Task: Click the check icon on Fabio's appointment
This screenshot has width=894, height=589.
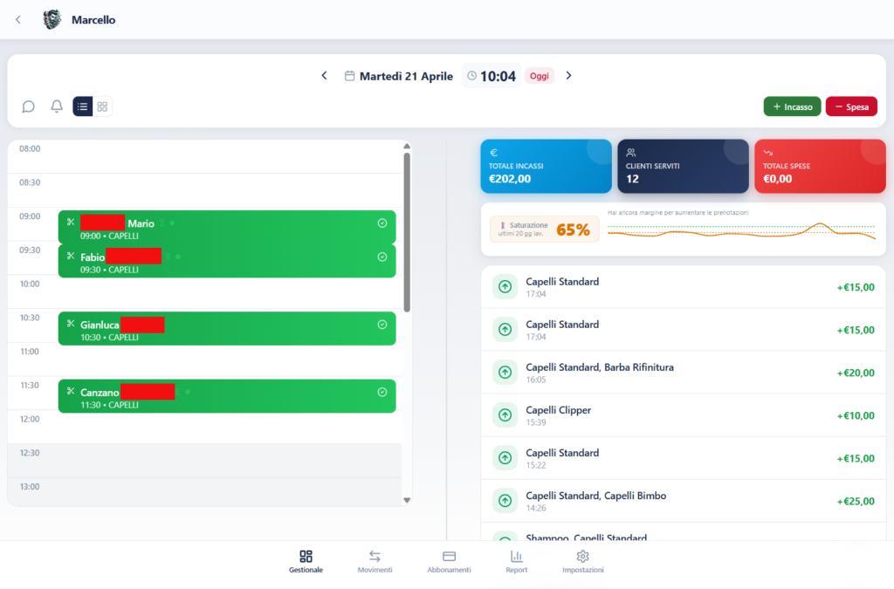Action: pos(382,257)
